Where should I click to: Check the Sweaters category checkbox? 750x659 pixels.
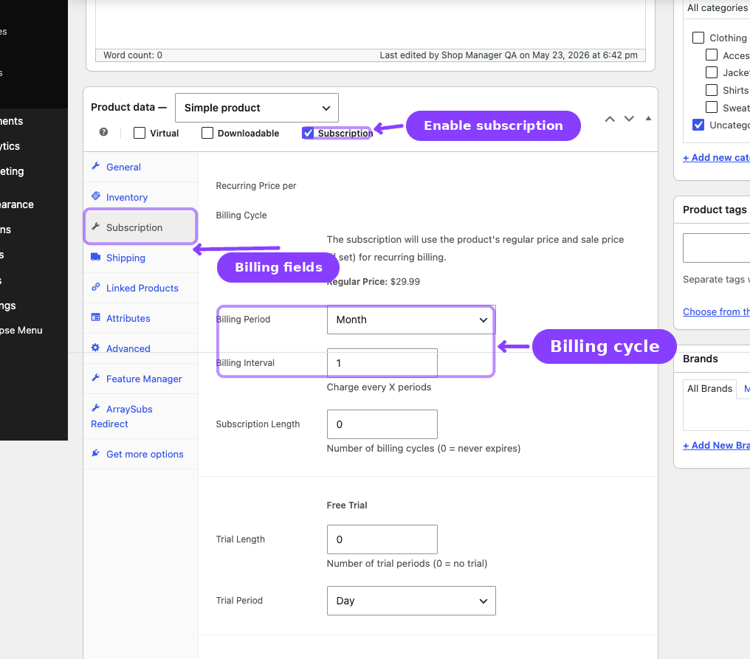(x=712, y=108)
